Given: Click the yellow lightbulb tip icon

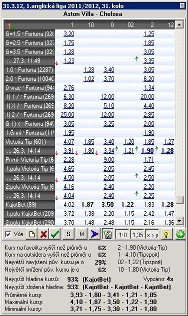Looking at the screenshot, I should [x=166, y=234].
